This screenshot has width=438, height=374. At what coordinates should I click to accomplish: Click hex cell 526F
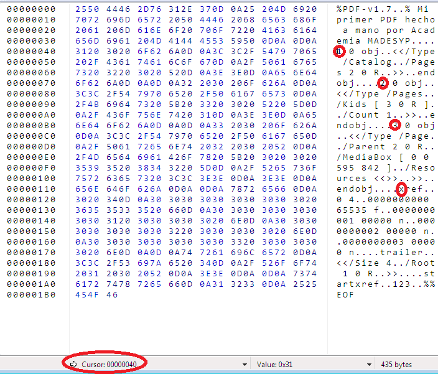tap(274, 263)
